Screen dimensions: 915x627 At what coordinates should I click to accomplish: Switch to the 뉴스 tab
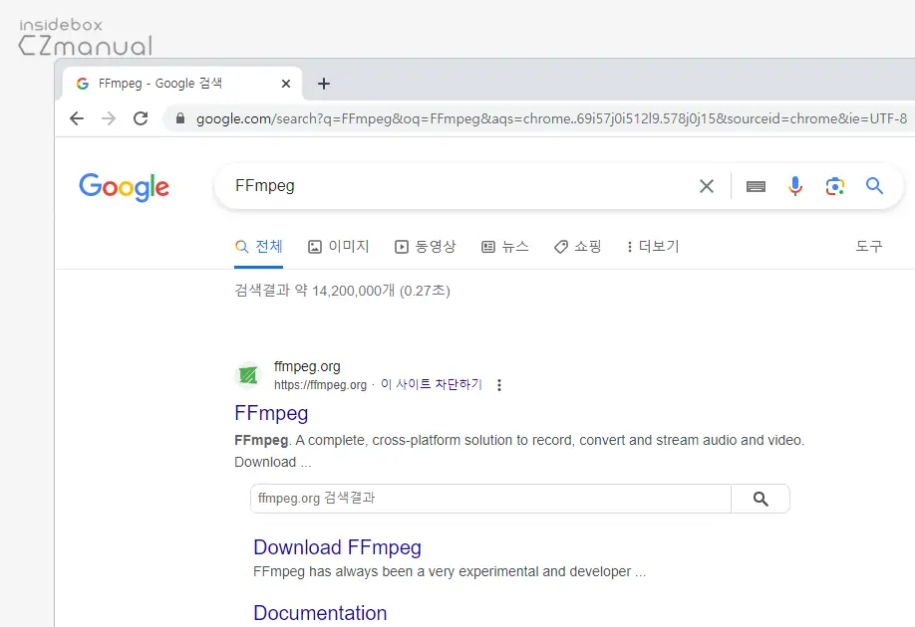pyautogui.click(x=504, y=247)
